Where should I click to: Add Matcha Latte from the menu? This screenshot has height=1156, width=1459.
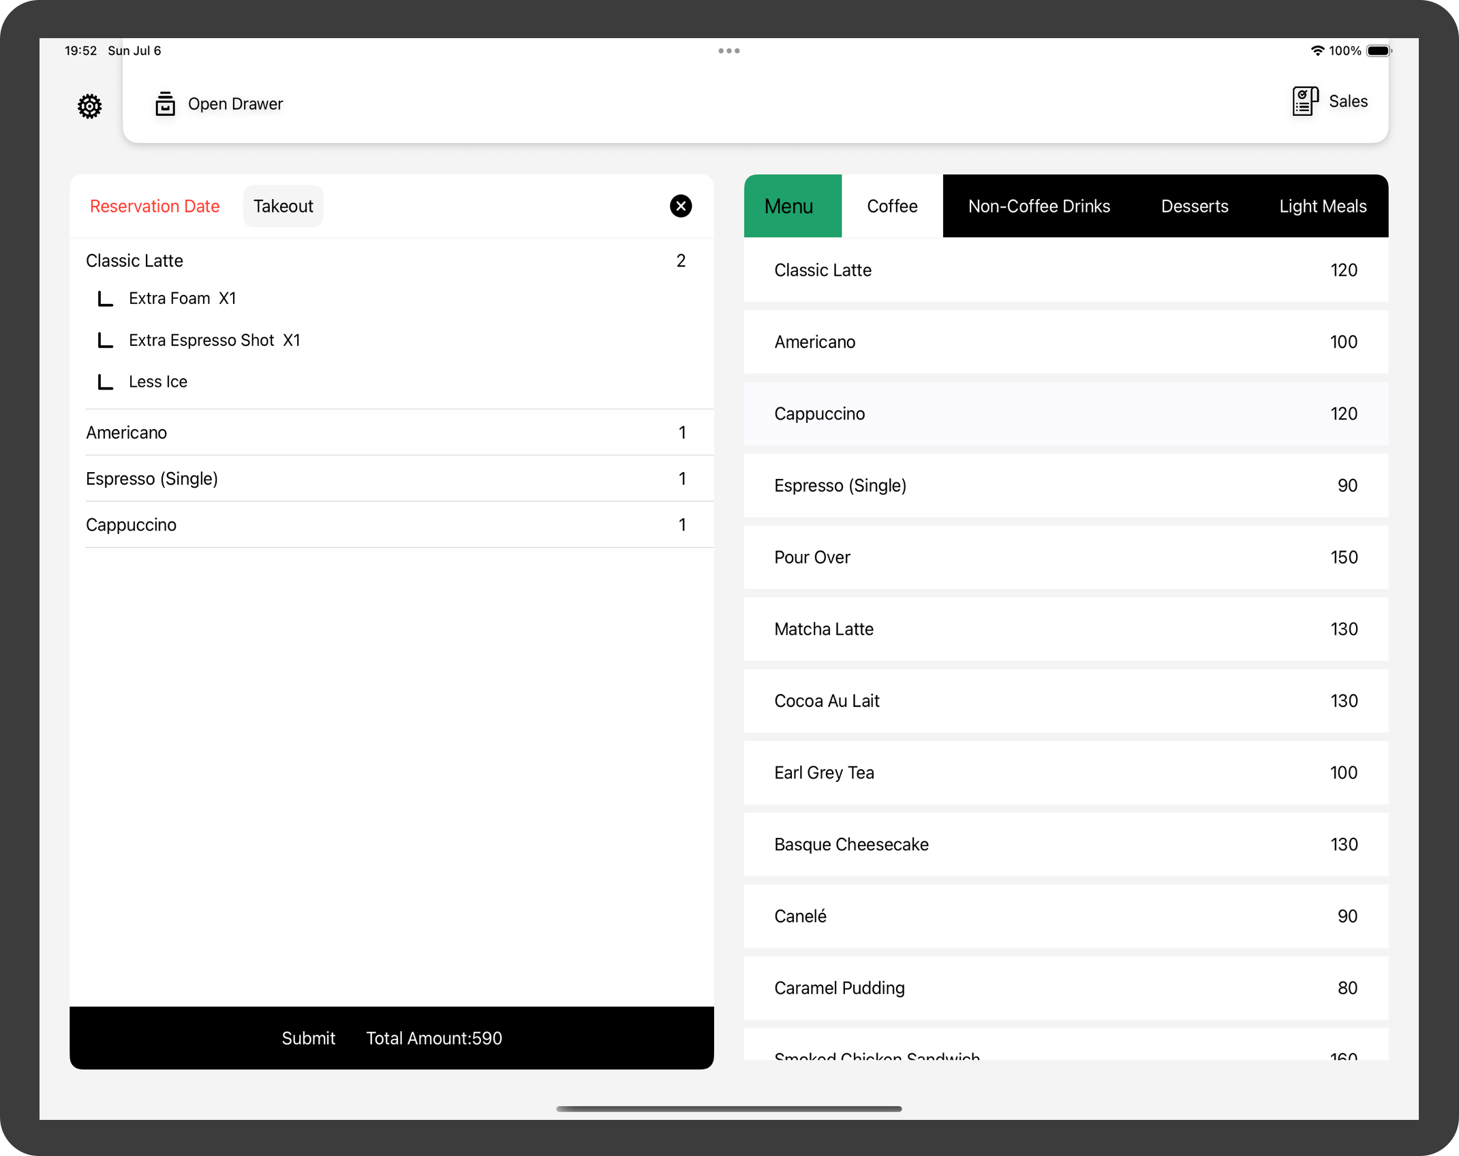pyautogui.click(x=1066, y=629)
